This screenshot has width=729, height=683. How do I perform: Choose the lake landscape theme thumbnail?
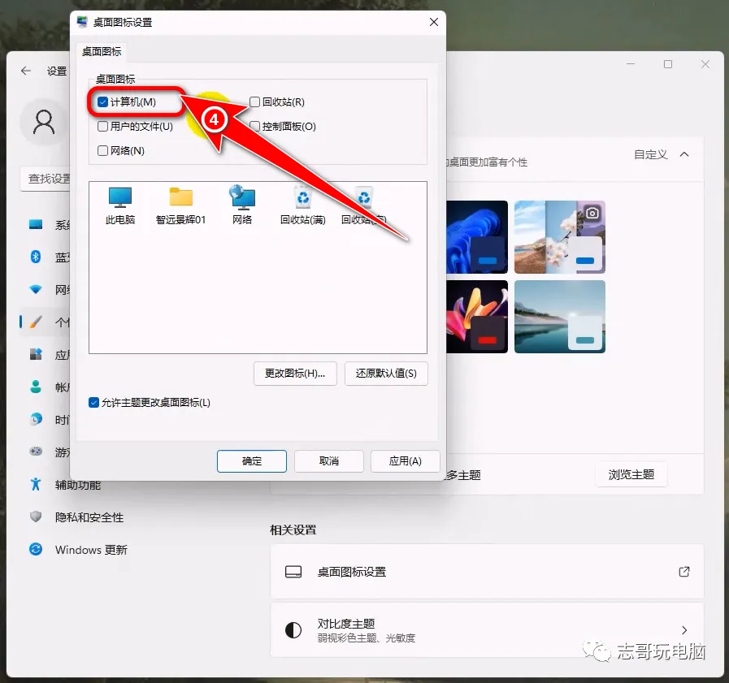[x=560, y=317]
